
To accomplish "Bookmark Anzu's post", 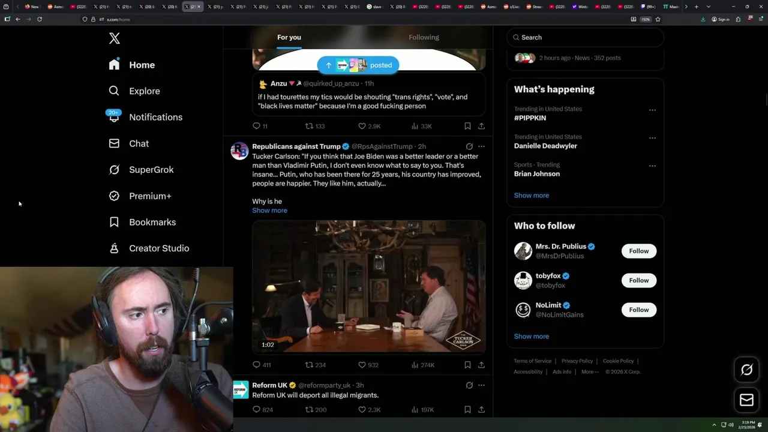I will pos(467,126).
